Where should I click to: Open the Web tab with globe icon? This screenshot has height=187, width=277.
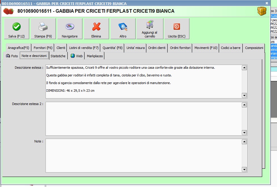click(77, 56)
